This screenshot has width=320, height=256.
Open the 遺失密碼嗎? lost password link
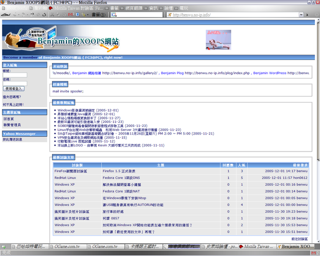(11, 96)
